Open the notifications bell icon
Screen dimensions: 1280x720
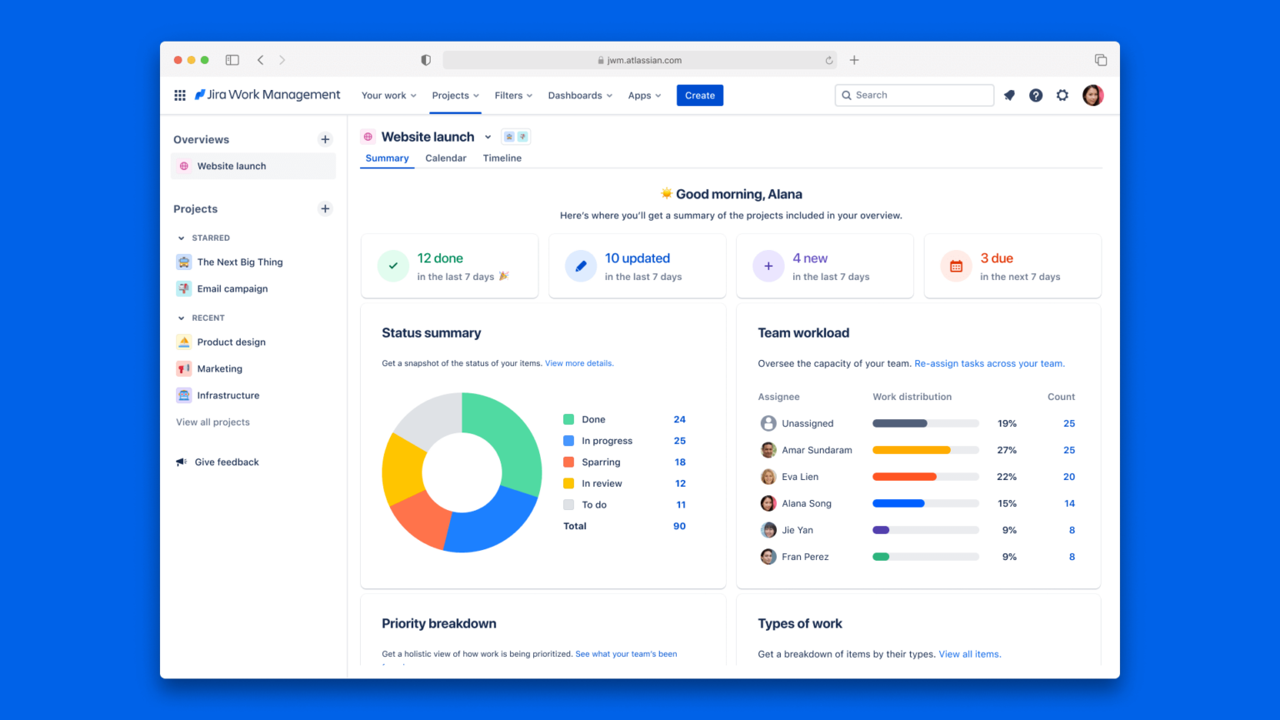(1009, 95)
